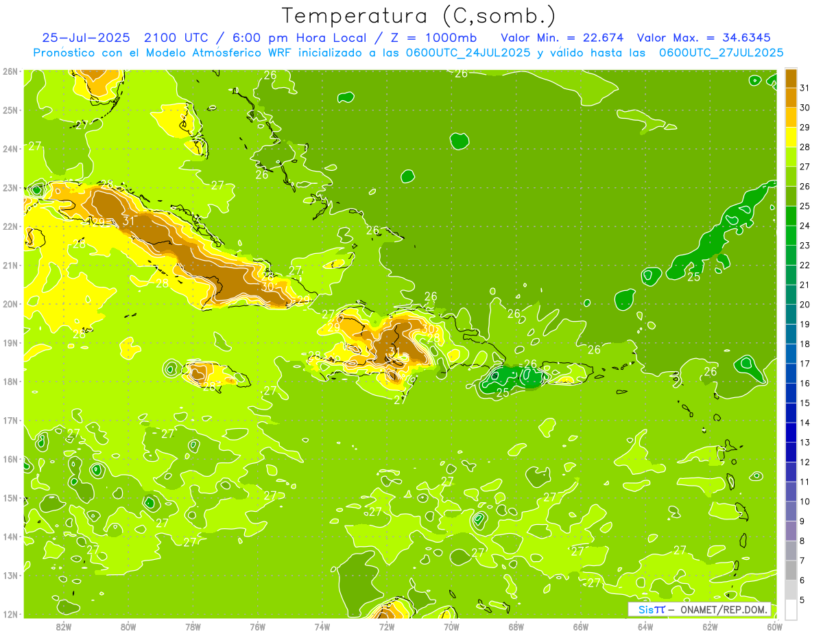
Task: Click the '18N' latitude axis label
Action: (10, 381)
